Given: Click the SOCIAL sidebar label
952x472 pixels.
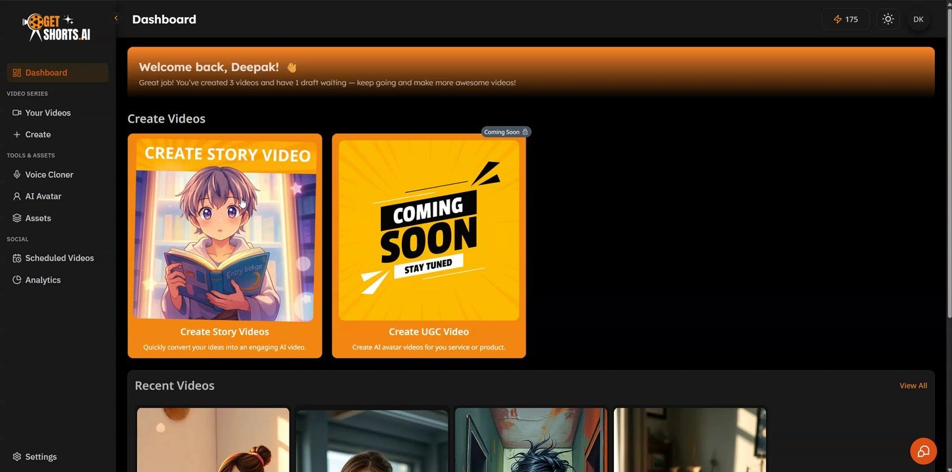Looking at the screenshot, I should coord(18,239).
